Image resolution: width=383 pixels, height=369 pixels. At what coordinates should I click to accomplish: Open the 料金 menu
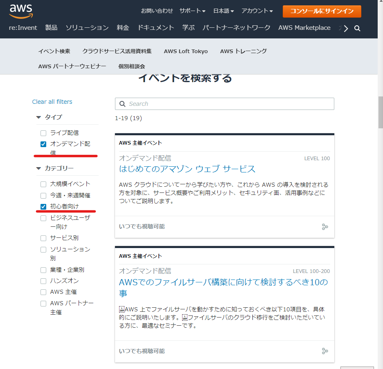click(123, 28)
